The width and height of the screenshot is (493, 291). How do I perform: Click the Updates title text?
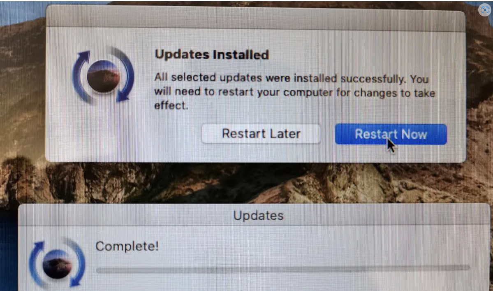click(259, 216)
